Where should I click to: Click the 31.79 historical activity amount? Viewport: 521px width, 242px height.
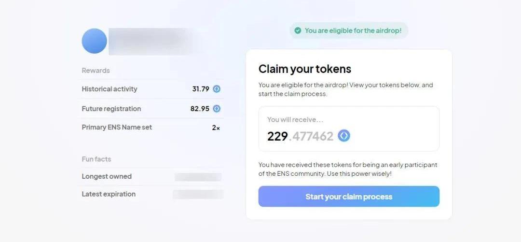[201, 89]
